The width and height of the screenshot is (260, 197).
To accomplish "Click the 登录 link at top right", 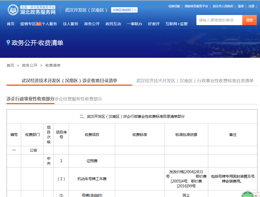I will 241,6.
